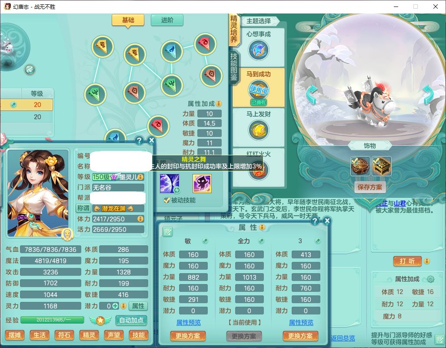Open the gear settings beside 属性加成
This screenshot has width=446, height=348.
pos(430,279)
